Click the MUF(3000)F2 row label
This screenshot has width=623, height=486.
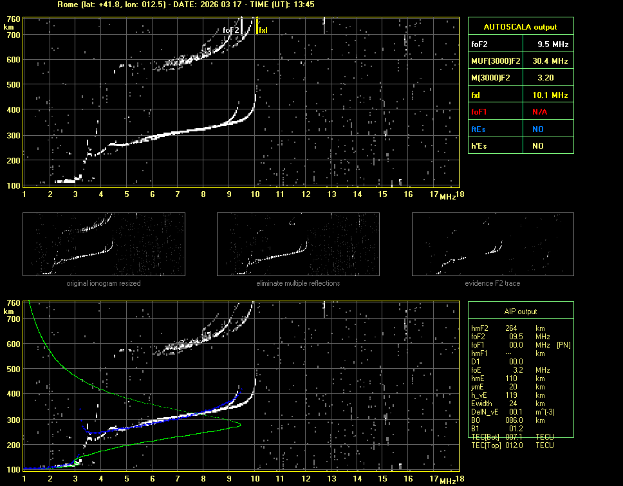(x=494, y=61)
